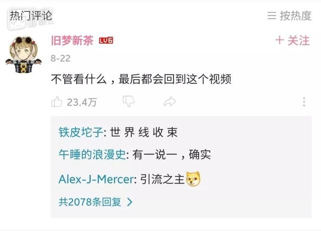Like the comment with thumbs-up icon
Viewport: 321px width, 237px height.
(57, 101)
